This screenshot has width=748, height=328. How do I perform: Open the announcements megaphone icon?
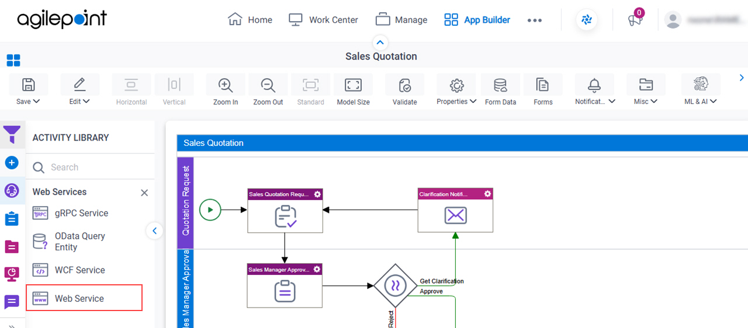[x=635, y=20]
